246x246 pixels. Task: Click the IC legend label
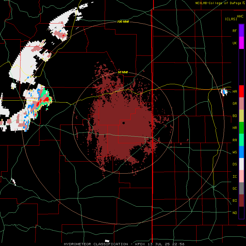[235, 177]
